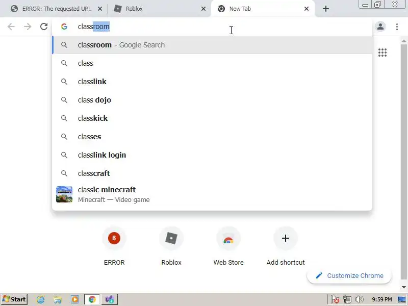This screenshot has height=306, width=408.
Task: Click the volume speaker tray icon
Action: point(360,299)
